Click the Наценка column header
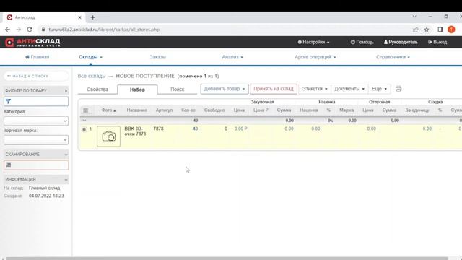 click(x=309, y=110)
